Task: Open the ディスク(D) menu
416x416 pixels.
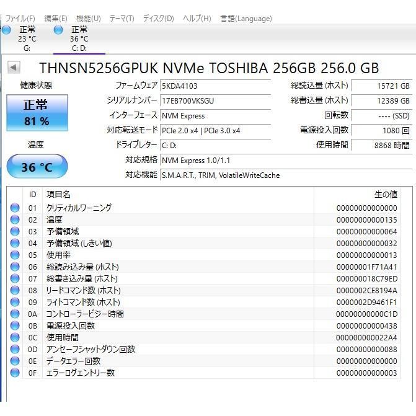Action: point(158,19)
